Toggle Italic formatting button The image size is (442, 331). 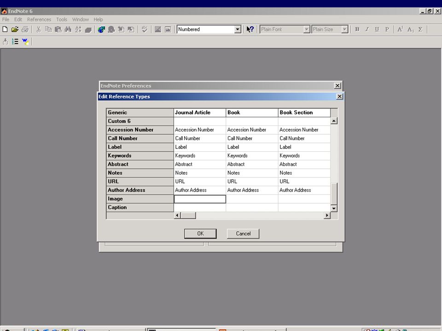click(367, 29)
